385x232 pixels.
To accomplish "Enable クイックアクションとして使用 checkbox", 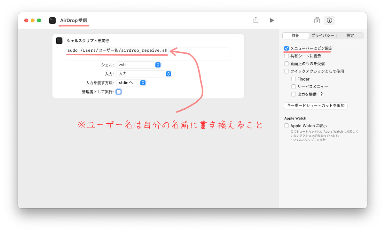I will [287, 71].
